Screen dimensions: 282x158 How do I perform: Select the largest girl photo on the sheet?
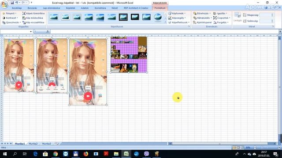click(x=88, y=72)
